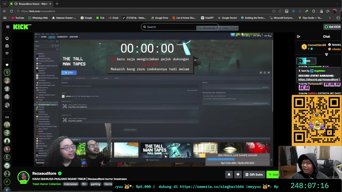Open the Kick hamburger menu
Viewport: 342px width, 192px height.
click(x=8, y=27)
